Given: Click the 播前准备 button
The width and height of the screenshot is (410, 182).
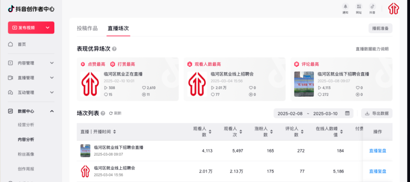Looking at the screenshot, I should pos(380,28).
